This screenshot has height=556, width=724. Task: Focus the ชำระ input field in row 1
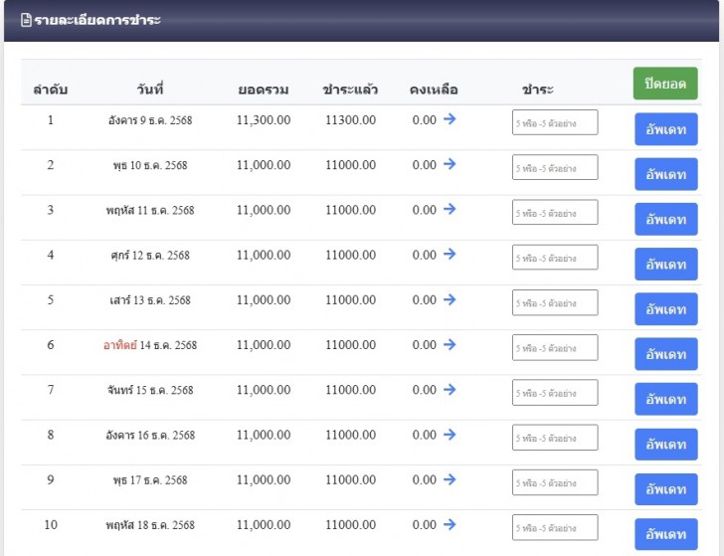coord(555,122)
